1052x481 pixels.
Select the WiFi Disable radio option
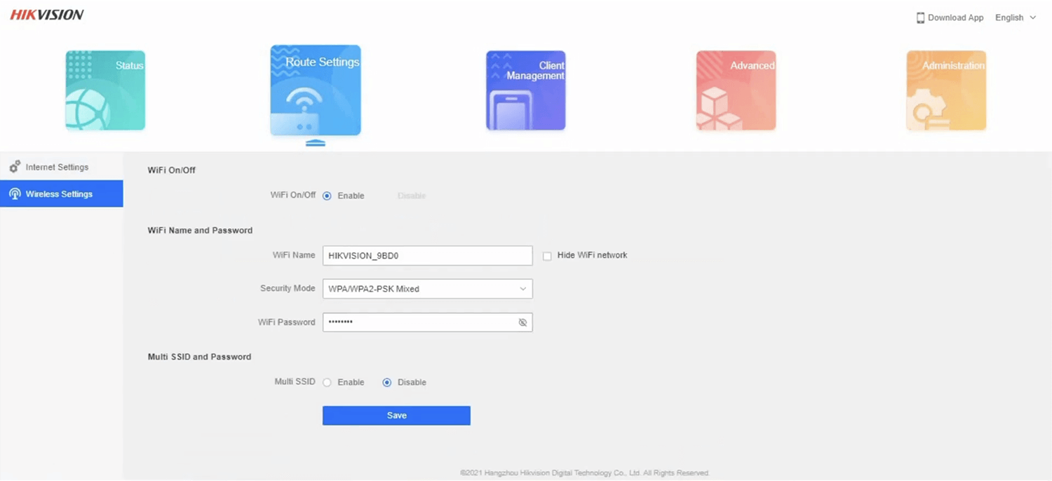[411, 196]
